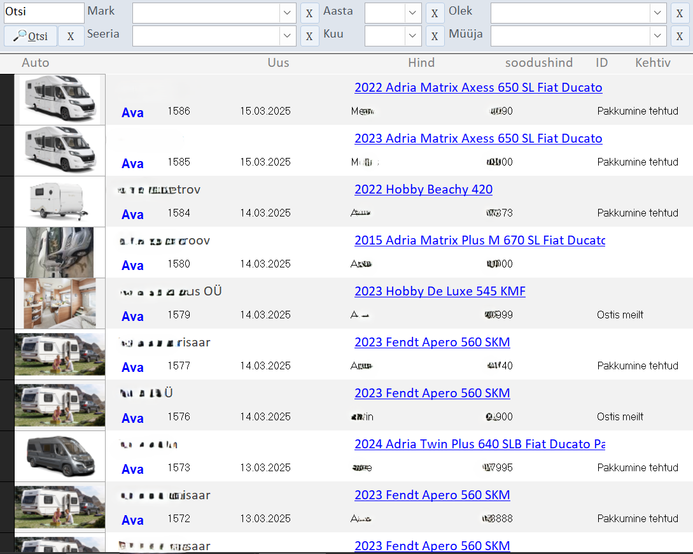Select Hobby Beachy caravan thumbnail

[60, 202]
